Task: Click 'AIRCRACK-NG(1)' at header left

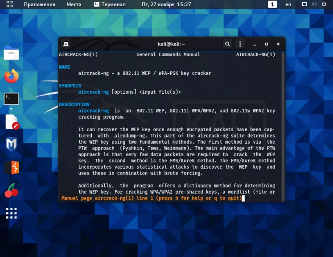Action: pos(78,54)
